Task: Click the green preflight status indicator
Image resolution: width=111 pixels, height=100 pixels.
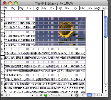Action: tap(46, 95)
